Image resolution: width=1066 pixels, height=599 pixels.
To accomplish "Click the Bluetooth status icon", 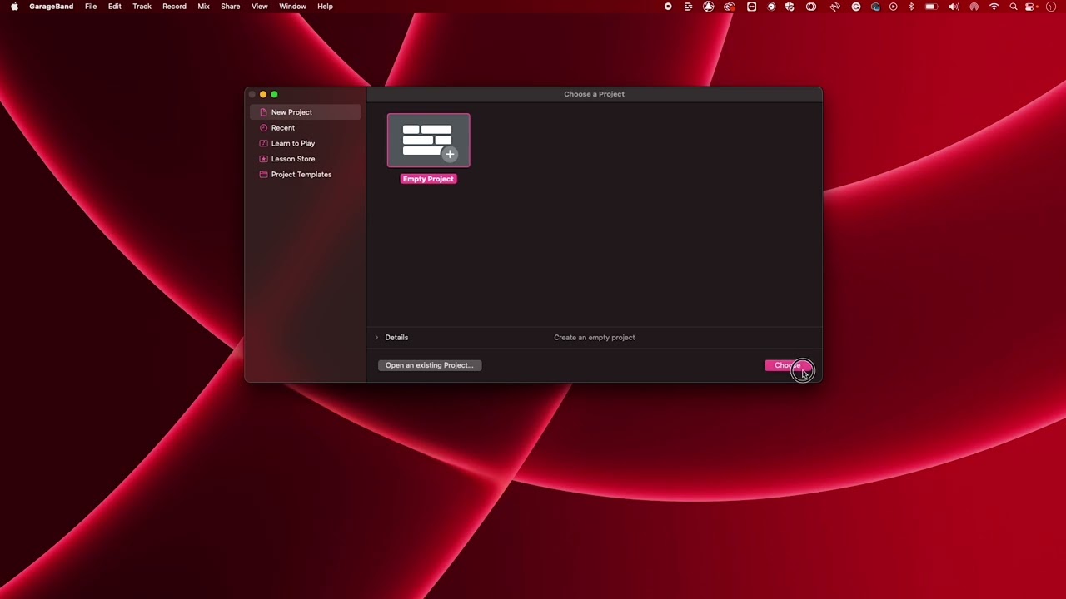I will coord(911,7).
